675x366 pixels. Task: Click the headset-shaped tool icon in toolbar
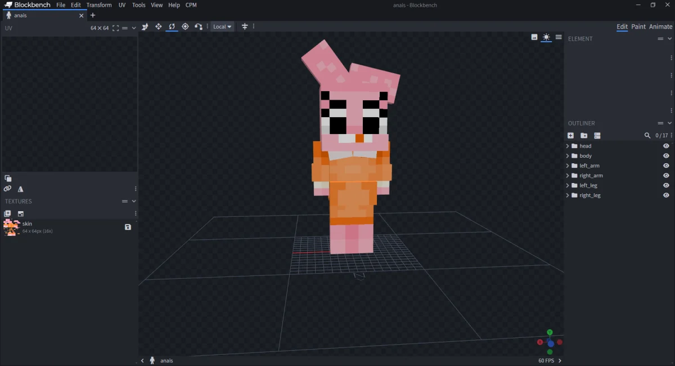199,26
